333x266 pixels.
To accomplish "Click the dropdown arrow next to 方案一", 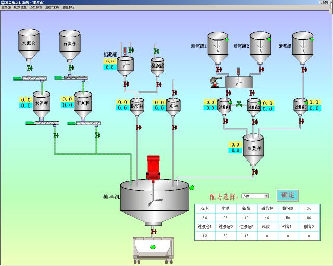I will coord(266,196).
